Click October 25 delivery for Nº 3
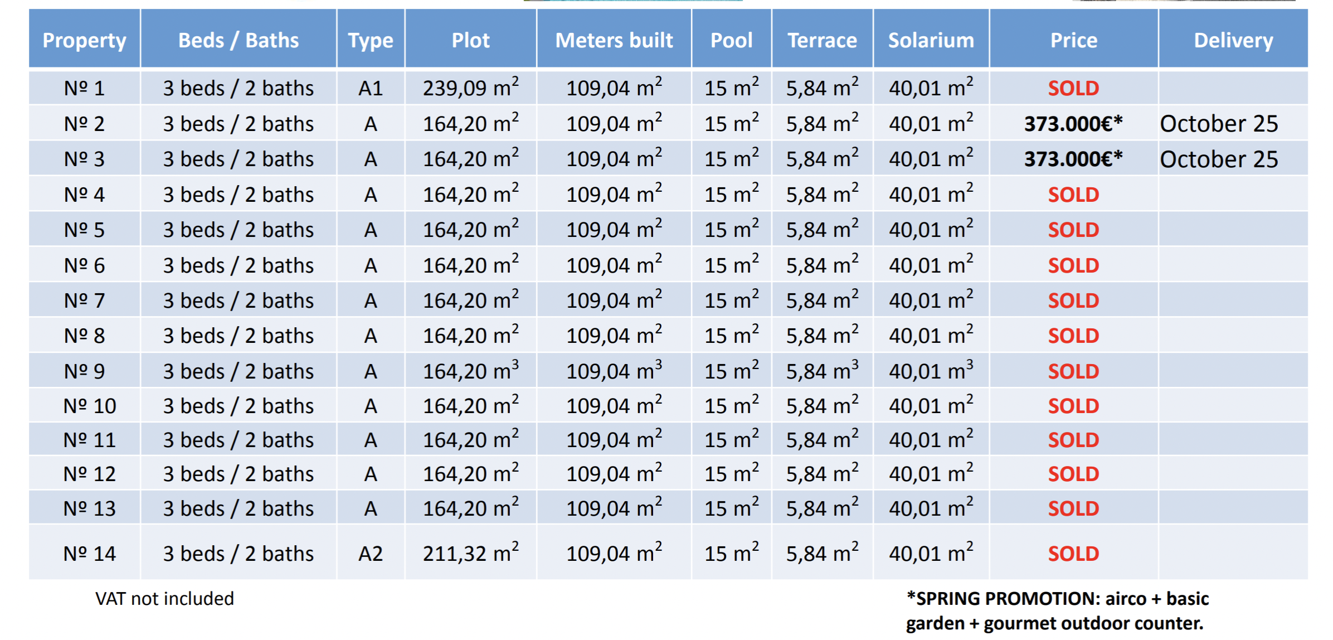 click(x=1219, y=159)
